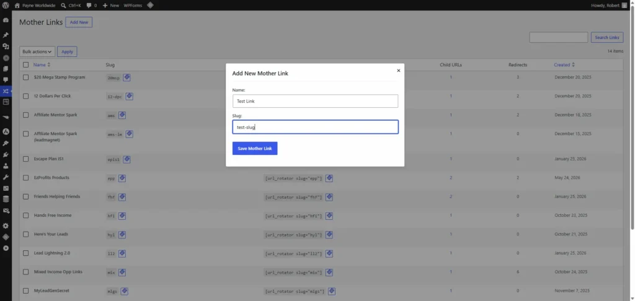Click the Search Links button
The width and height of the screenshot is (635, 301).
click(607, 37)
